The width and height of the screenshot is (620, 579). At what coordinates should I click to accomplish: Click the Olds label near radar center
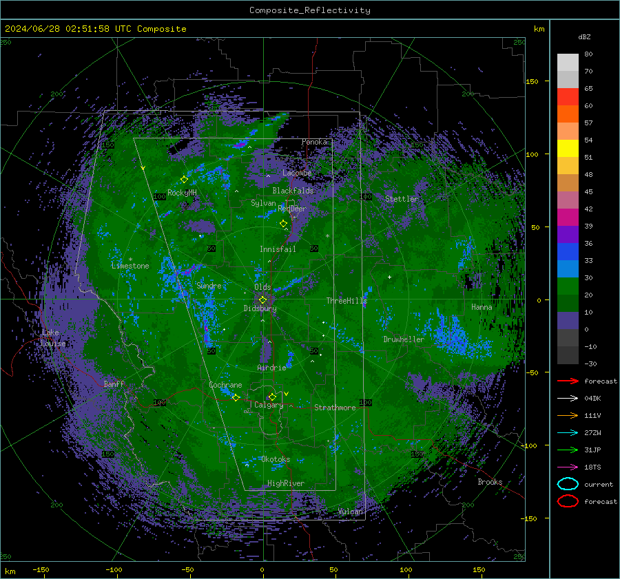tap(262, 287)
